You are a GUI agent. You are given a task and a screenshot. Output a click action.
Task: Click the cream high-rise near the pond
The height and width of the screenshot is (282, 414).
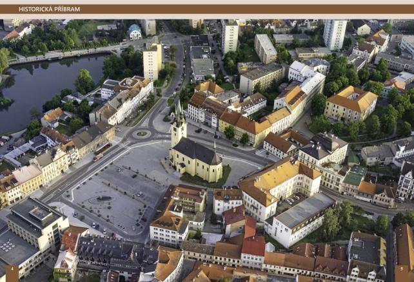pyautogui.click(x=152, y=60)
